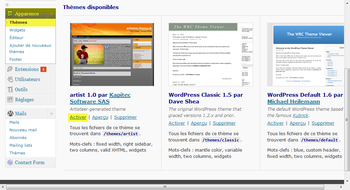Open the Éditeur submenu item
The height and width of the screenshot is (190, 350).
click(16, 38)
